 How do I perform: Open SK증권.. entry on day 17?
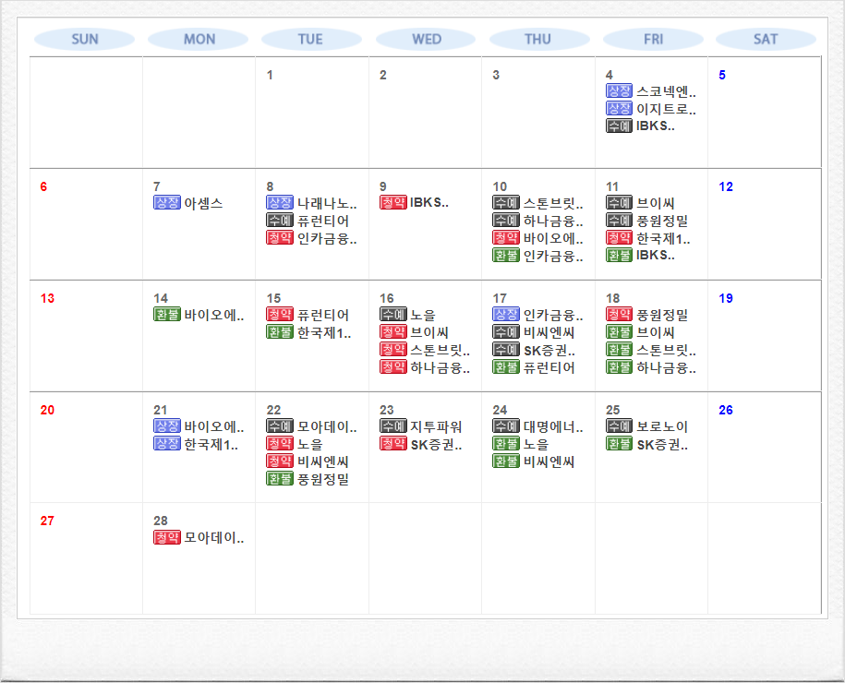pyautogui.click(x=549, y=350)
